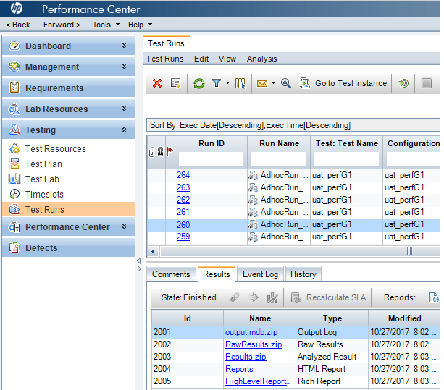444x390 pixels.
Task: Open the Help dropdown menu
Action: pyautogui.click(x=140, y=25)
